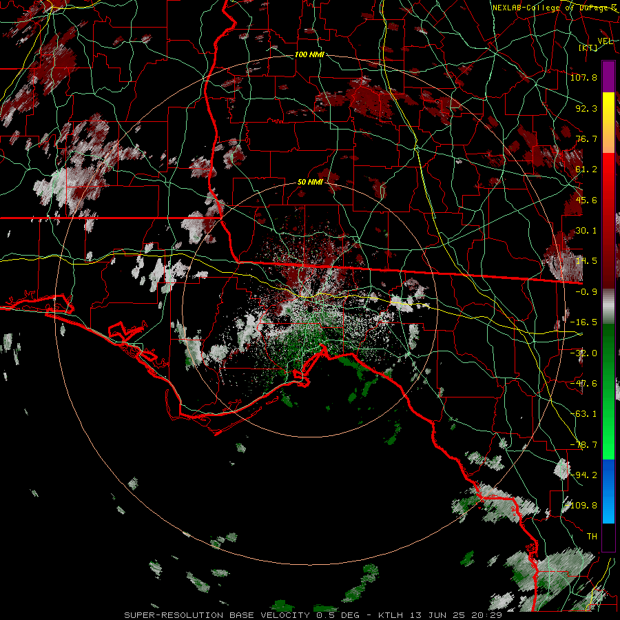Click the [KT] units label

(588, 48)
